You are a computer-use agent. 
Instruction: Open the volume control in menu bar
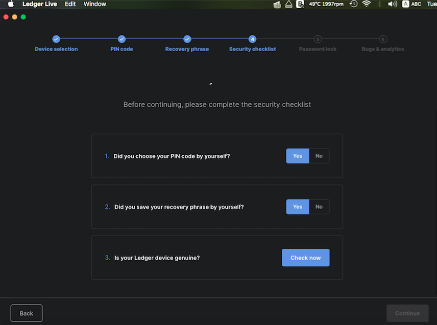click(393, 4)
